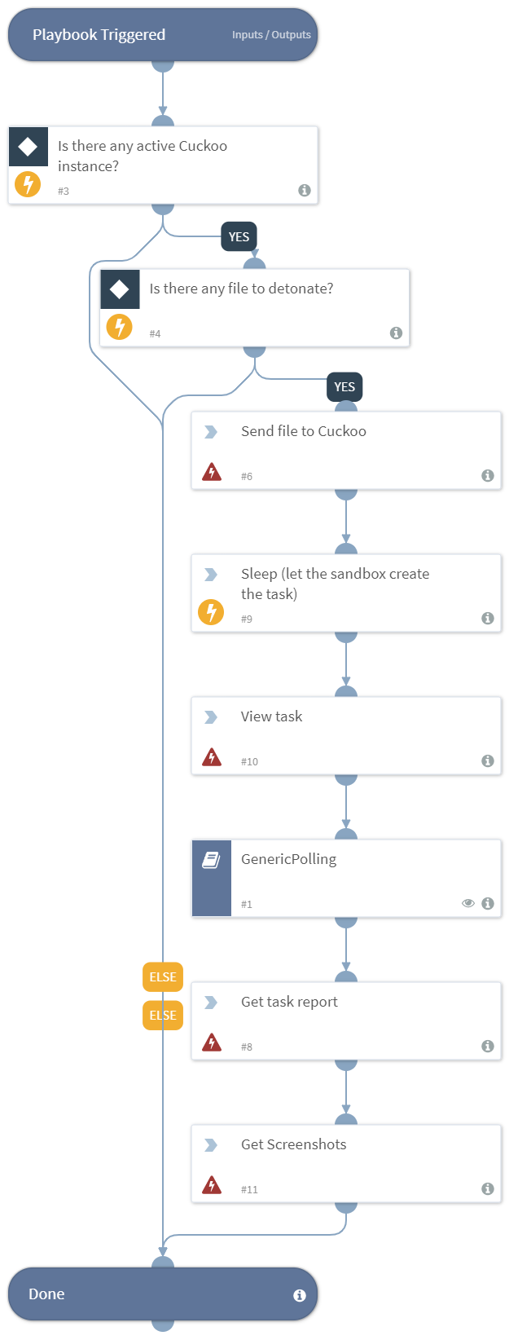This screenshot has width=509, height=1340.
Task: Click the YES label below Cuckoo instance condition
Action: click(239, 237)
